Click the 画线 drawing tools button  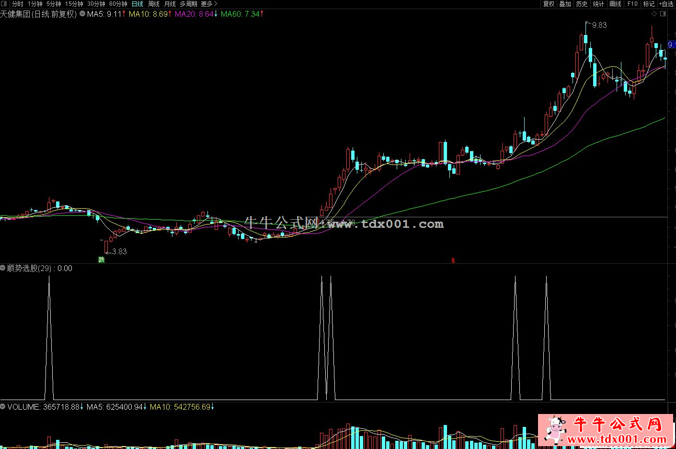[616, 4]
